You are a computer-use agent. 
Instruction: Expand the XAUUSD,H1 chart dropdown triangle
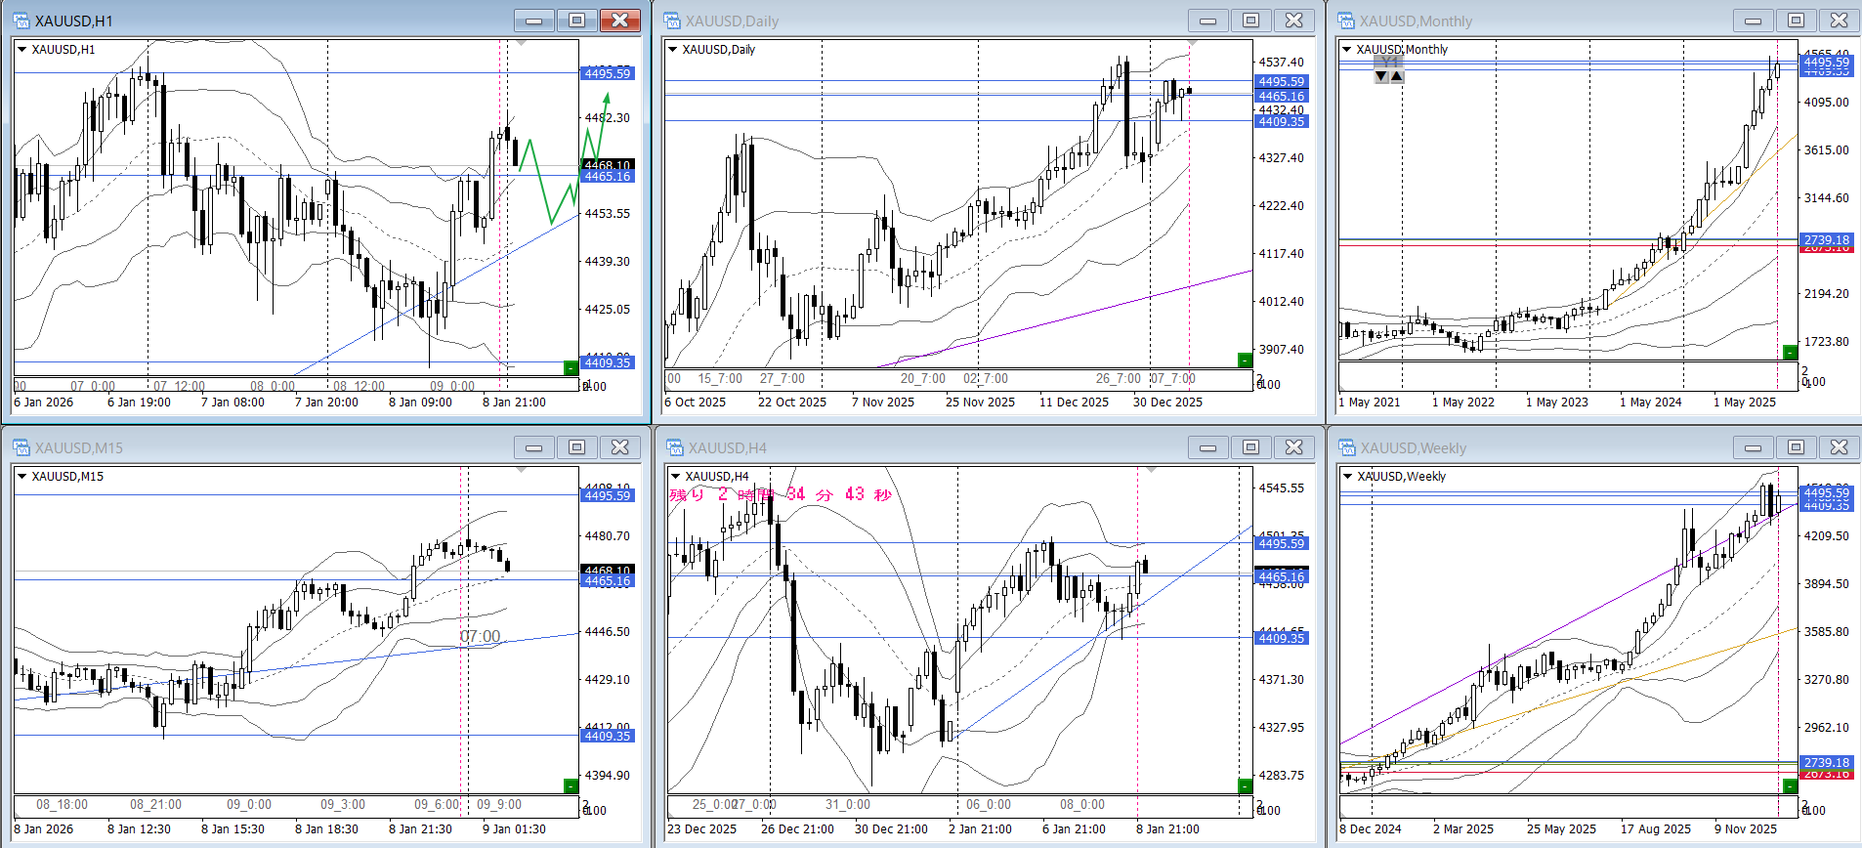click(x=21, y=49)
